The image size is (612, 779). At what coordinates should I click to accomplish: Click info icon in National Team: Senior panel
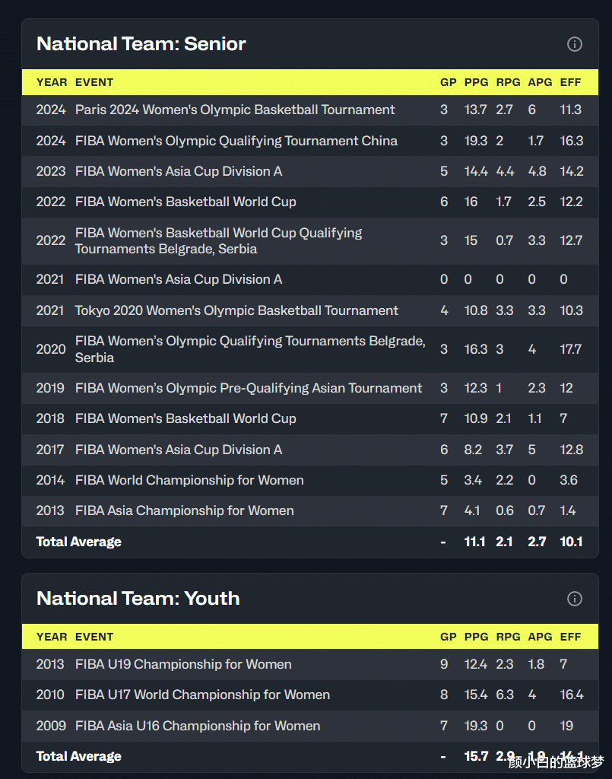tap(575, 44)
